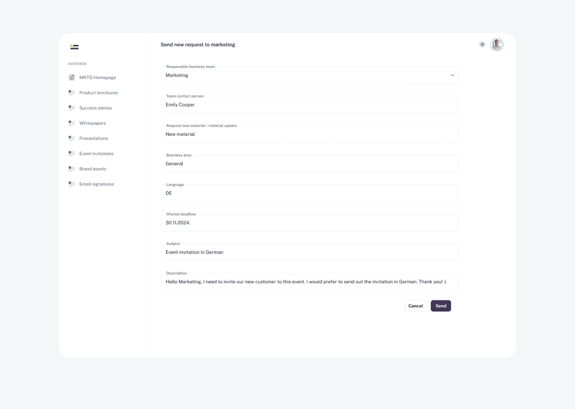Select the Language field showing DE

(309, 193)
